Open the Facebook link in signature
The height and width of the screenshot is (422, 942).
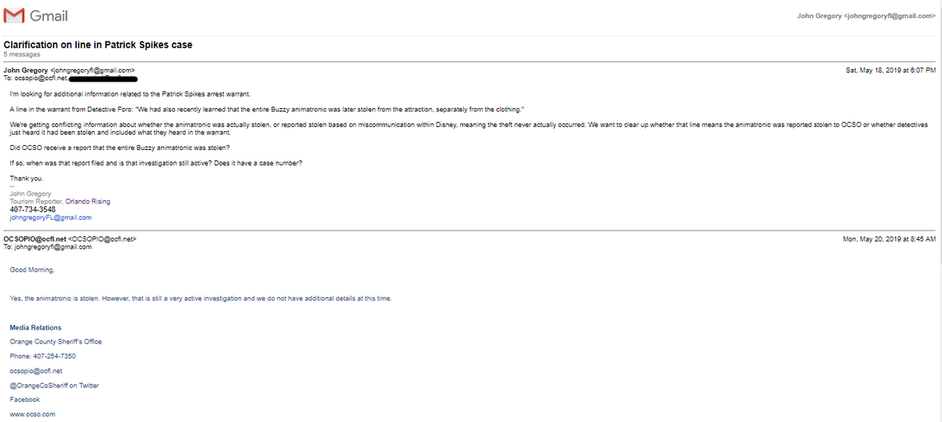[24, 399]
